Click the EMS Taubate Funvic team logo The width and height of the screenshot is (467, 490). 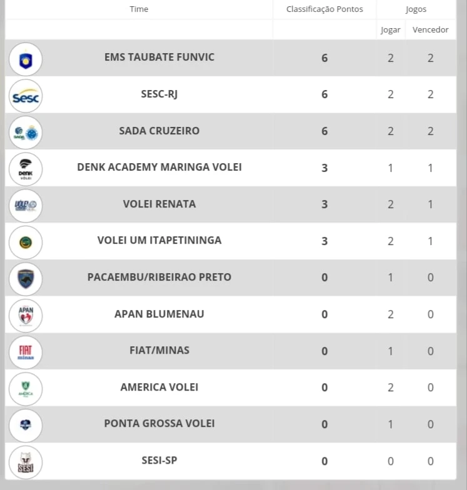[26, 59]
